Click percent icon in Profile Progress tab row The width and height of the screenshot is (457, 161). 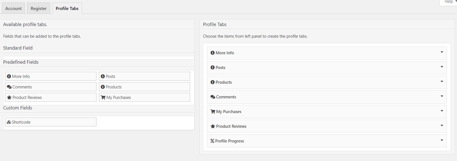212,141
